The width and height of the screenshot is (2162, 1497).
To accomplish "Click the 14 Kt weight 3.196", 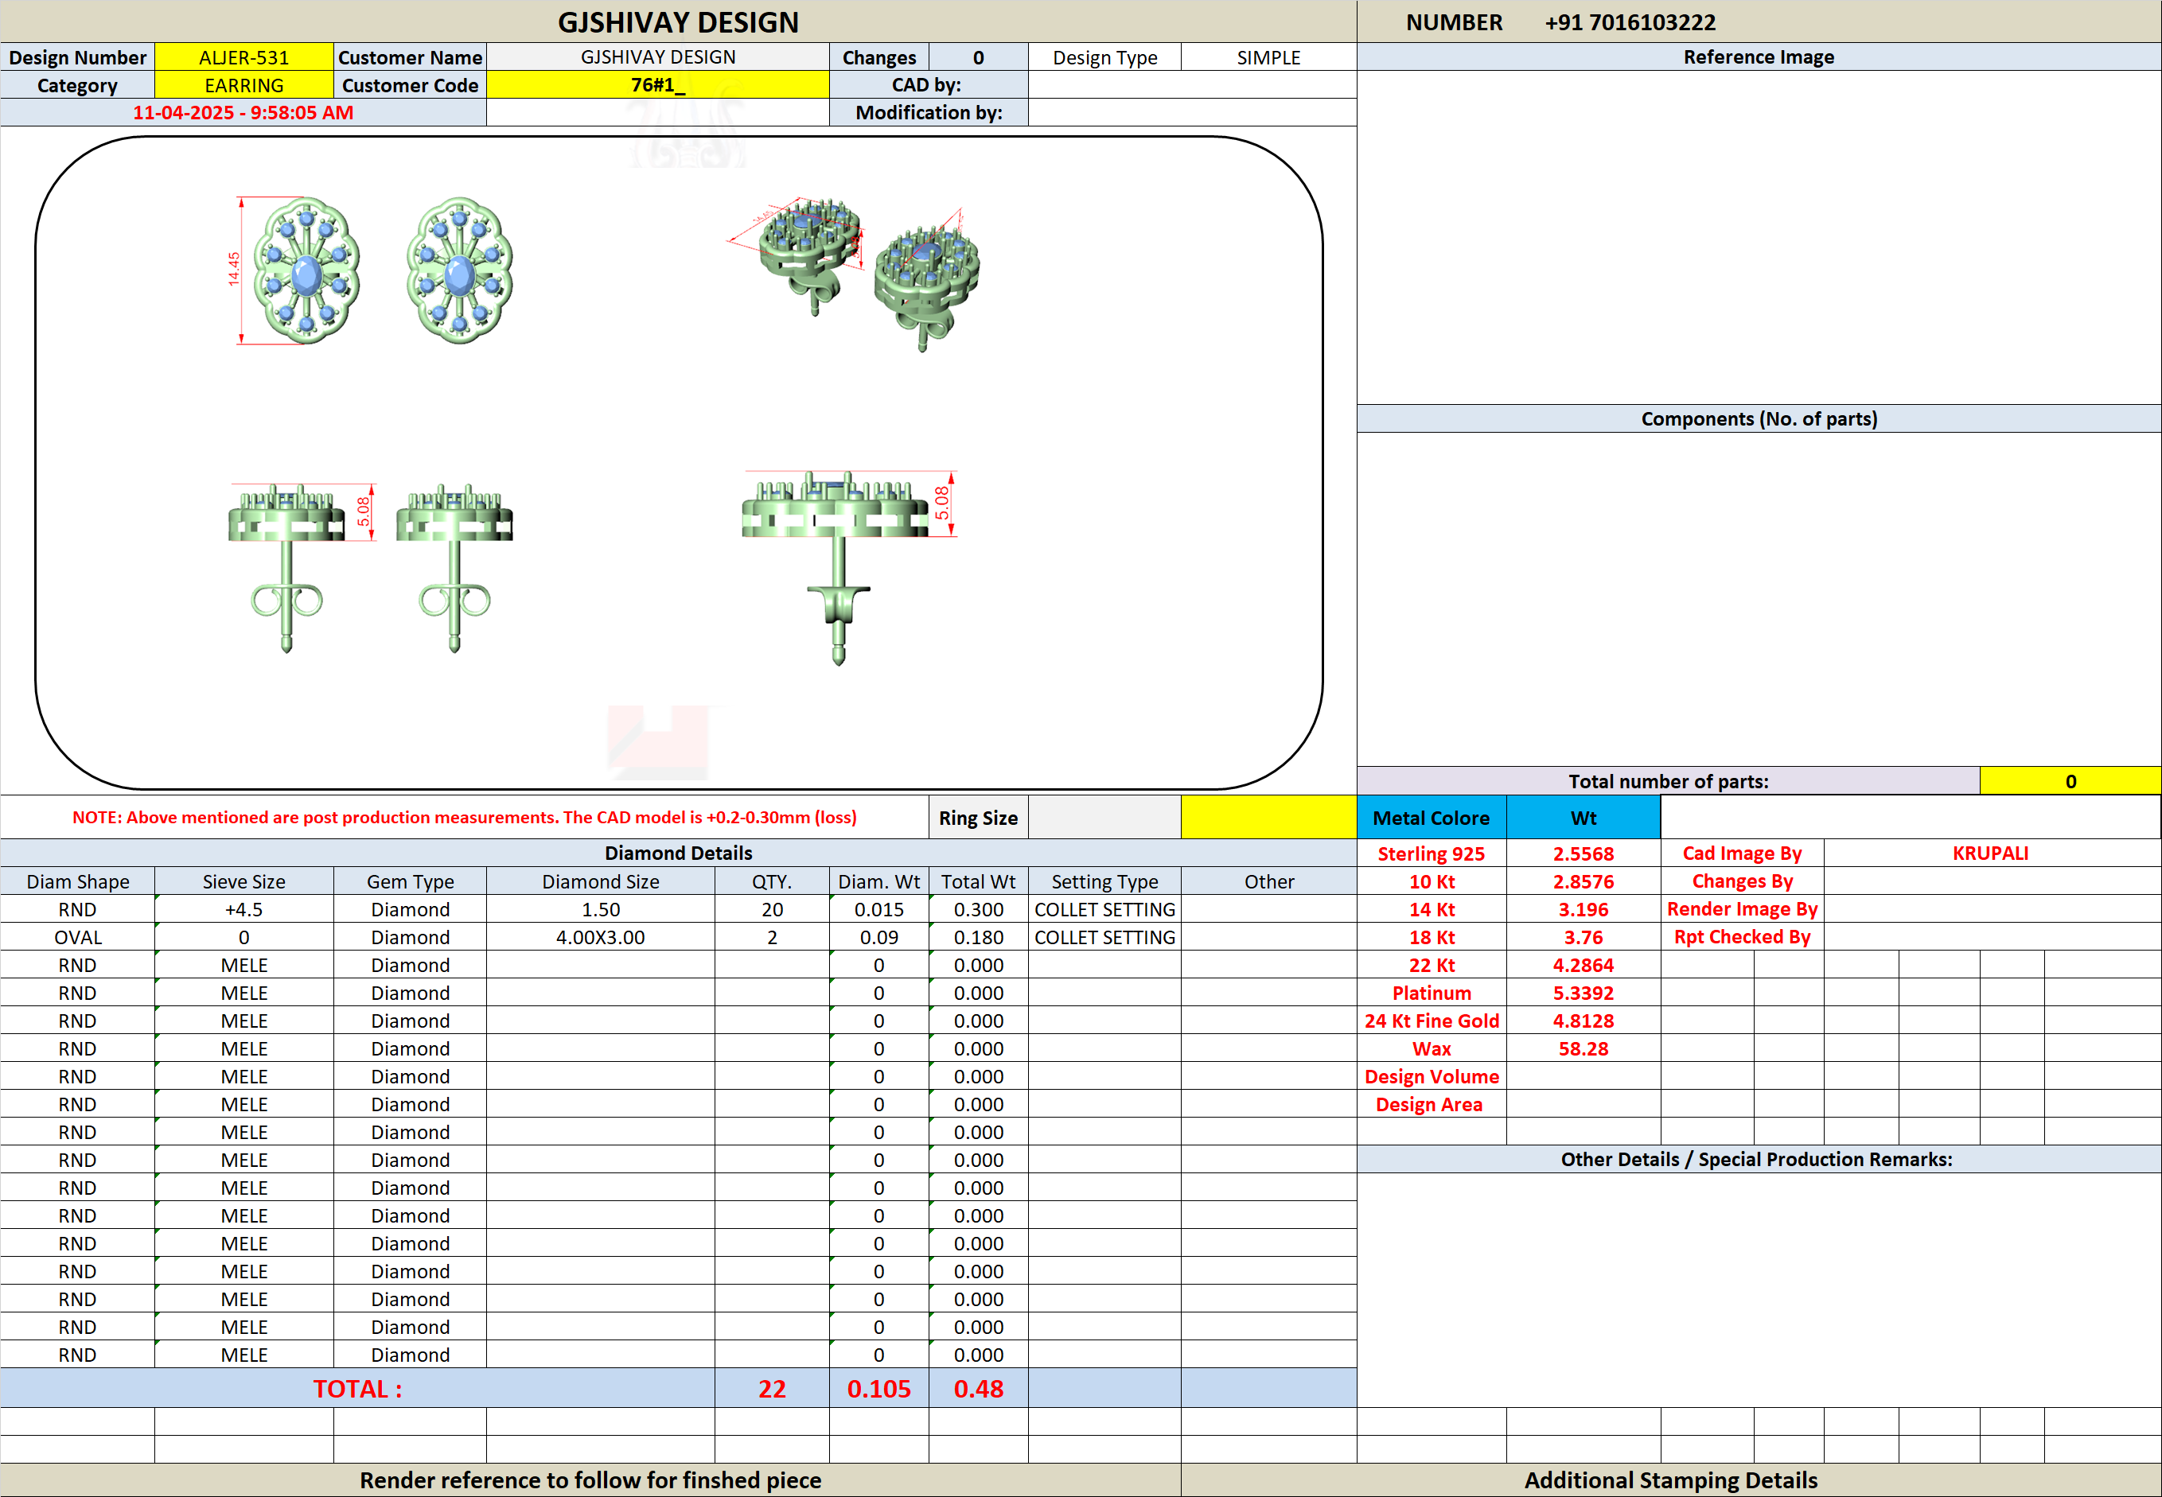I will click(x=1583, y=910).
